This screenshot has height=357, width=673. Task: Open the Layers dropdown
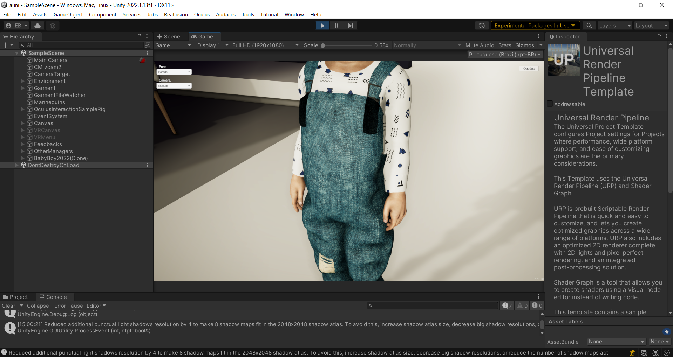pyautogui.click(x=614, y=26)
